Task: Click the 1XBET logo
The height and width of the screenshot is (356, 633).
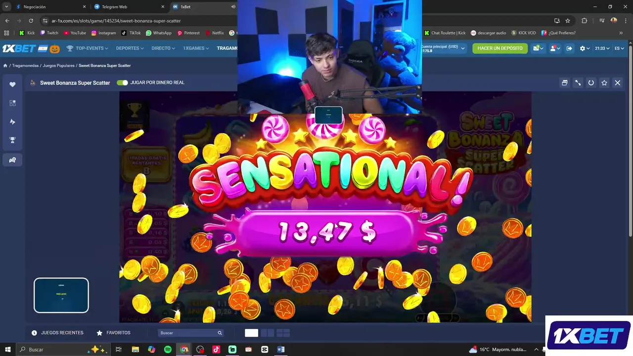Action: click(x=19, y=48)
